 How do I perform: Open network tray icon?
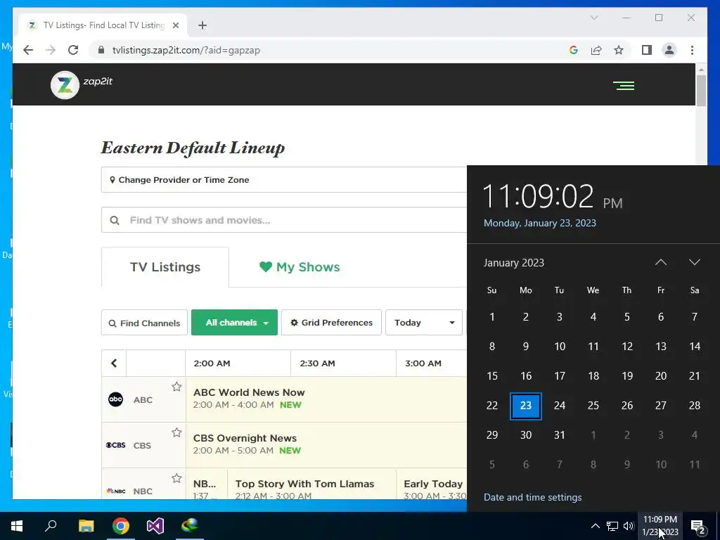(x=612, y=526)
